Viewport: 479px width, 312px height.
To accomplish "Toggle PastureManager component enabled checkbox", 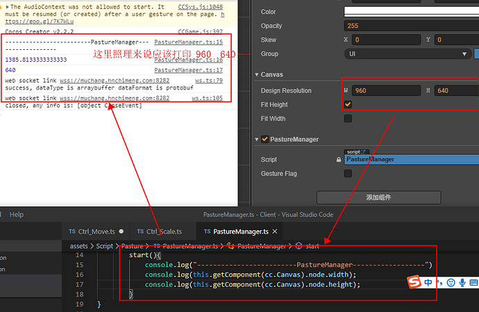I will pyautogui.click(x=264, y=139).
